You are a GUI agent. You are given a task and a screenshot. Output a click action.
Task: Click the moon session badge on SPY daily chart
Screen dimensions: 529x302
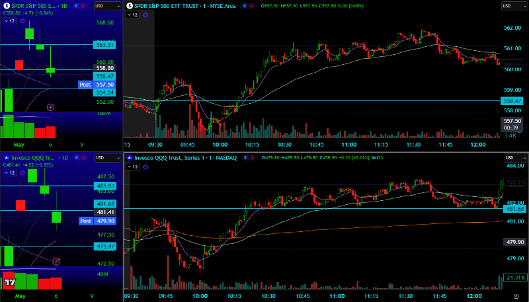(76, 6)
